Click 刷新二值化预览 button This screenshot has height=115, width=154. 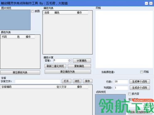55,66
